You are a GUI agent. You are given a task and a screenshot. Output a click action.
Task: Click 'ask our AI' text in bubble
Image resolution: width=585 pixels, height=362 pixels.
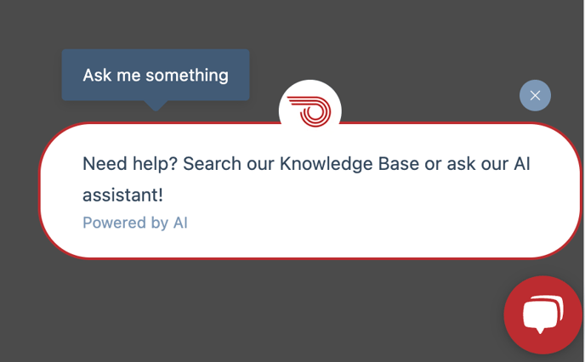point(488,164)
